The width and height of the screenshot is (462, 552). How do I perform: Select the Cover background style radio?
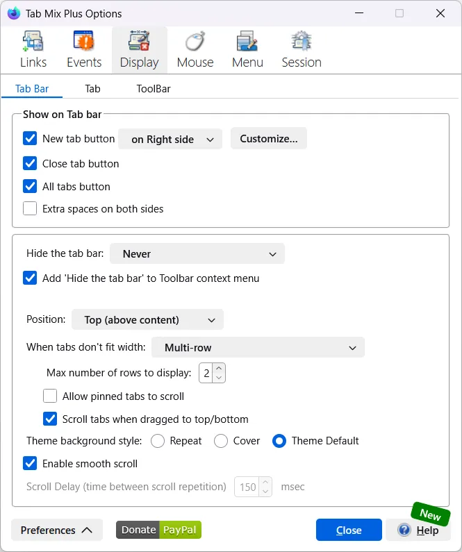tap(221, 441)
